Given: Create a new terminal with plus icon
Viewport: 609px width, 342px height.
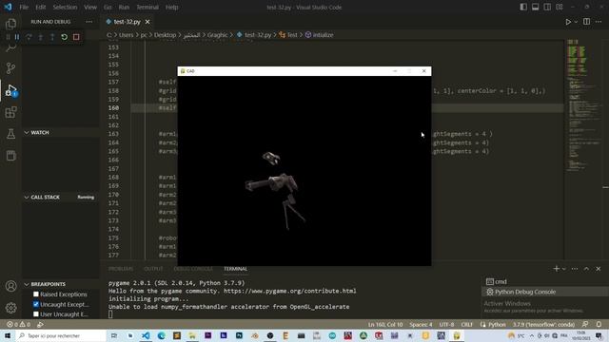Looking at the screenshot, I should tap(556, 269).
